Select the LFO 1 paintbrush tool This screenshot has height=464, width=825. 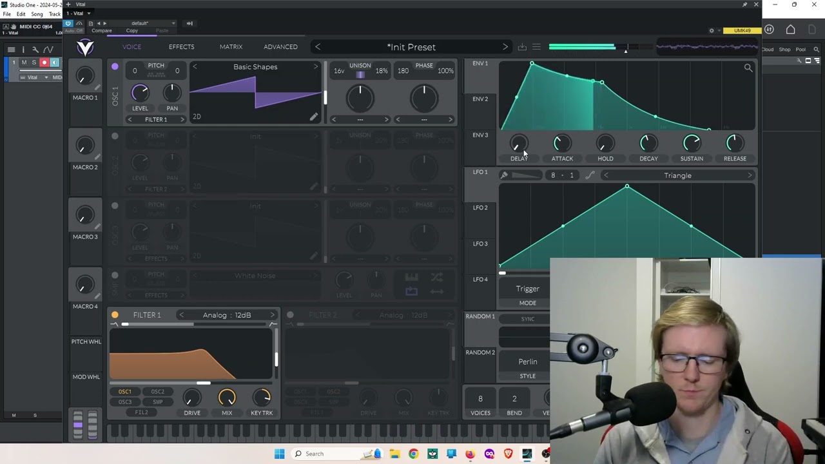tap(504, 175)
